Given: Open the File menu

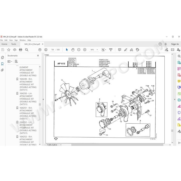Looking at the screenshot, I should [x=2, y=40].
